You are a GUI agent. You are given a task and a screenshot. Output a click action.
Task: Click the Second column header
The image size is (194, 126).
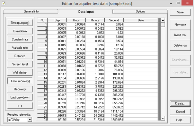pos(114,20)
